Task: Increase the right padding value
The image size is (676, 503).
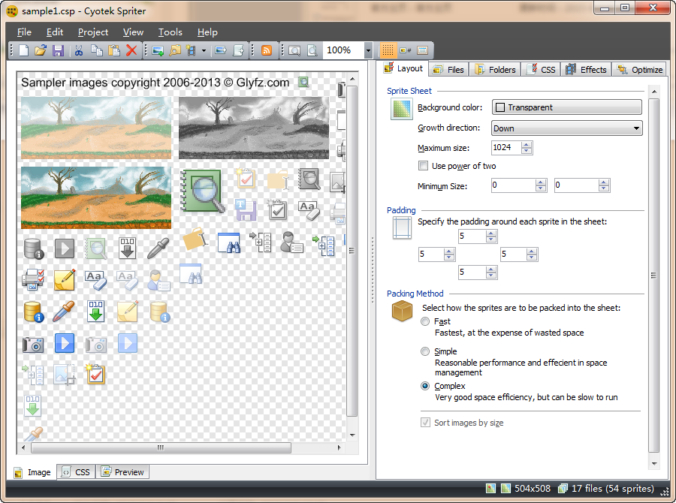Action: 532,251
